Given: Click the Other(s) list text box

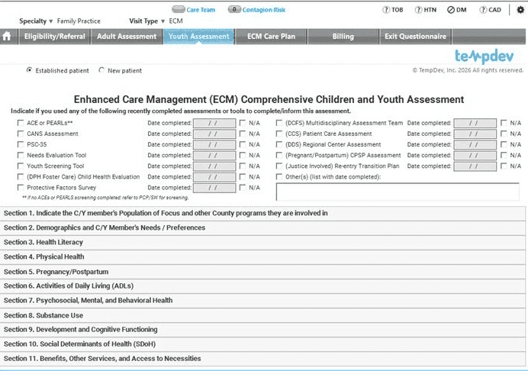Looking at the screenshot, I should coord(398,192).
